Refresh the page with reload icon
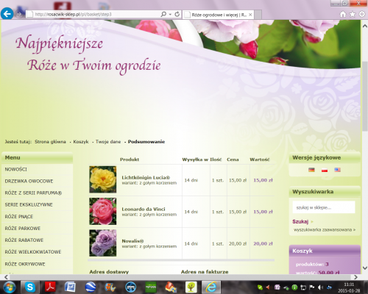This screenshot has height=294, width=368. (177, 14)
